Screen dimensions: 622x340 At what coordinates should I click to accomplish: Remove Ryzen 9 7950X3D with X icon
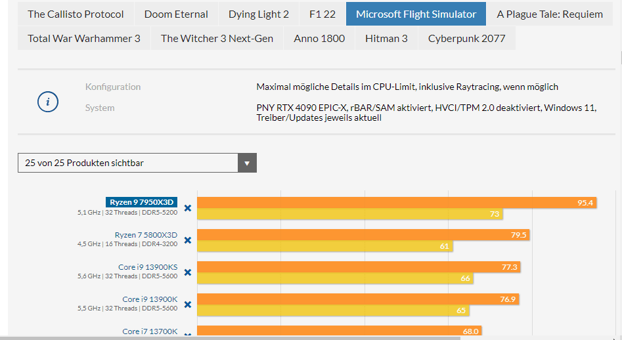point(188,208)
